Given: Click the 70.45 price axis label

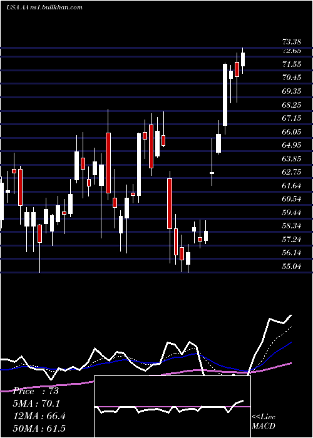Looking at the screenshot, I should coord(292,78).
